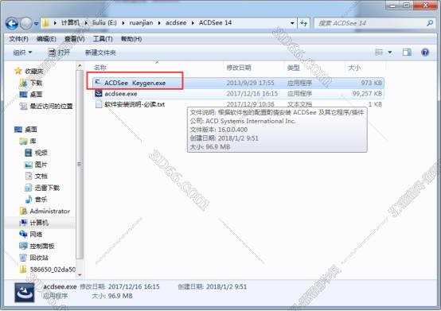The image size is (441, 311).
Task: Expand the view options dropdown arrow
Action: [x=390, y=52]
